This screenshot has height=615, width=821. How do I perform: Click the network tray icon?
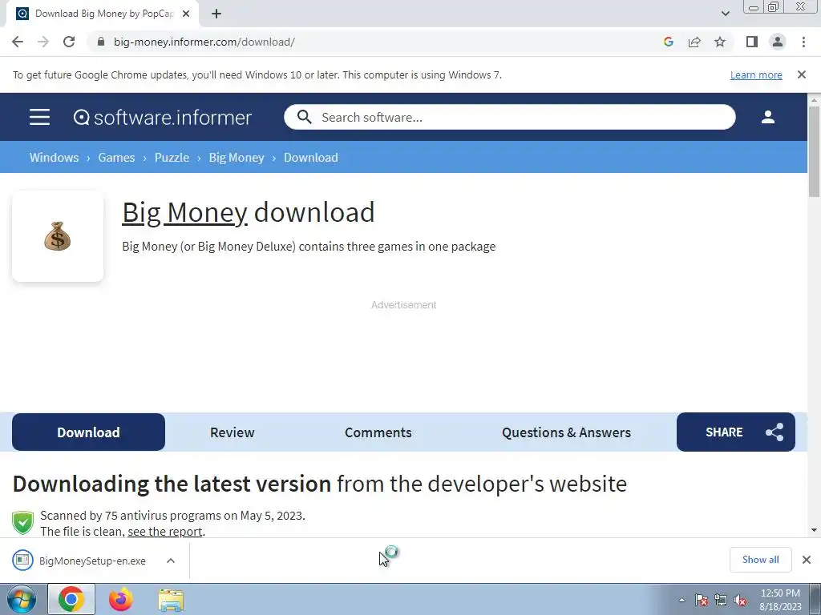(721, 600)
